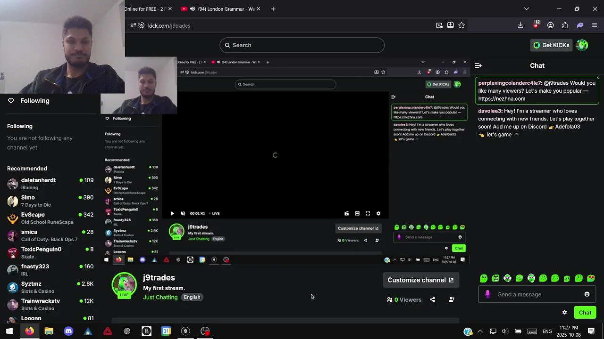Click the green Chat send button
This screenshot has height=339, width=604.
[585, 313]
